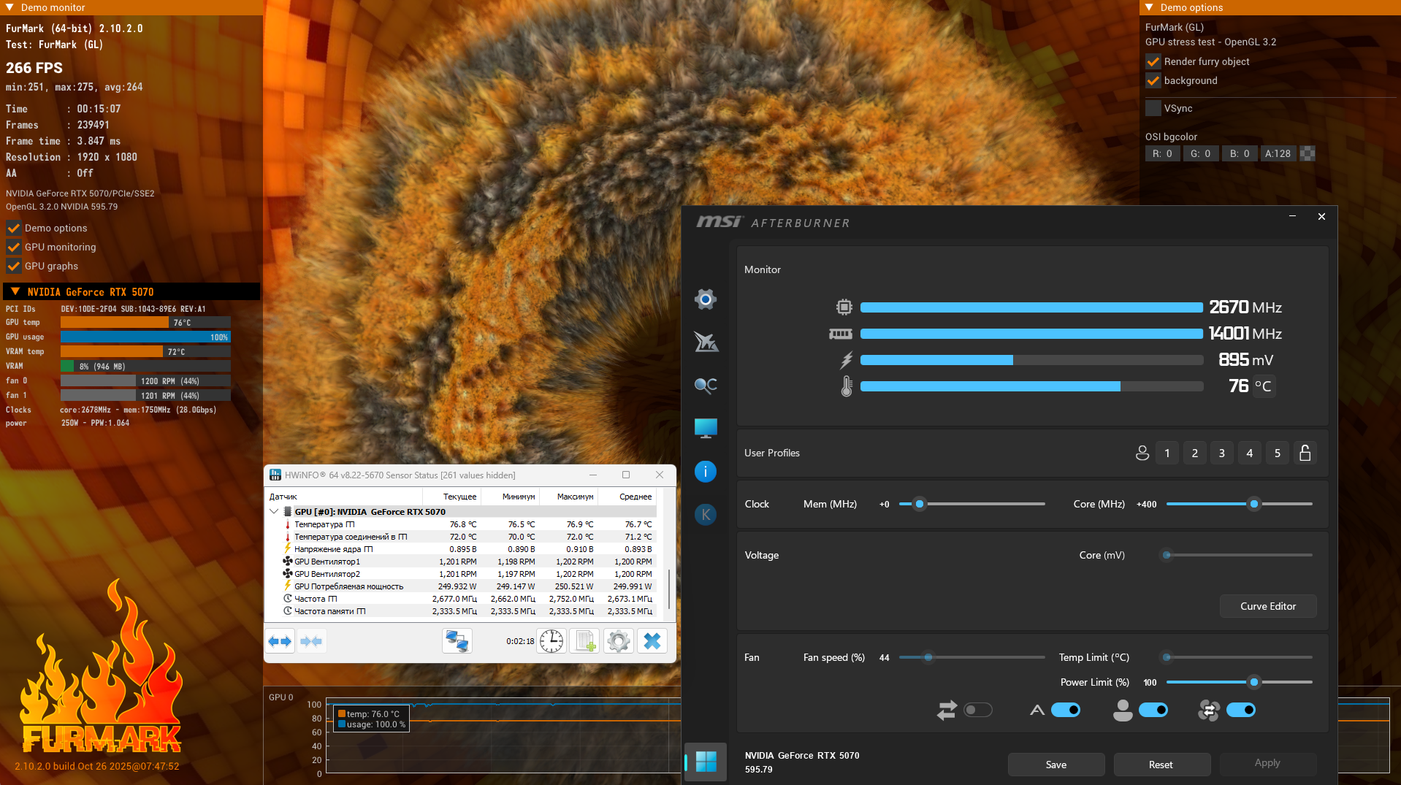This screenshot has width=1401, height=785.
Task: Click the 'Максимум' column header in HWiNFO
Action: pos(568,497)
